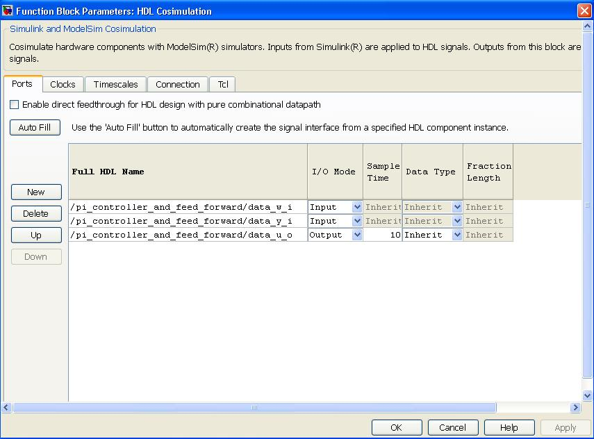
Task: Click the New button to add signal
Action: [x=36, y=192]
